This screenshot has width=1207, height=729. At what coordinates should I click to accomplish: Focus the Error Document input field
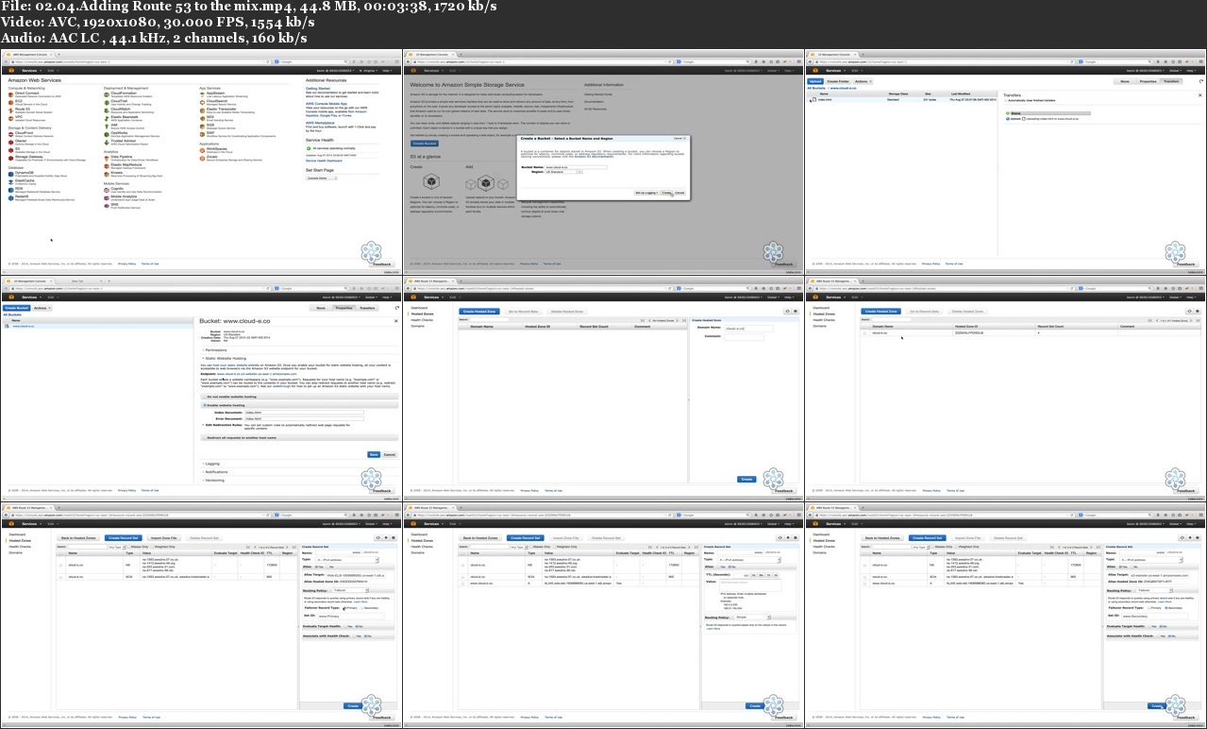304,419
